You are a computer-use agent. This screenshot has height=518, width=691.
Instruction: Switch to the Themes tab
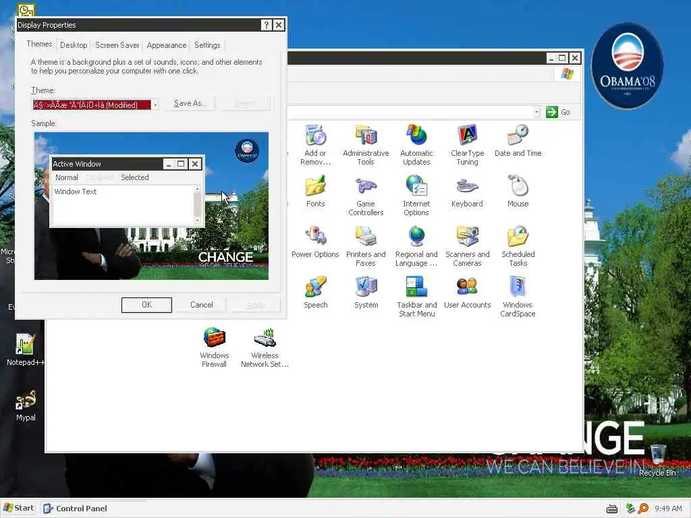39,44
